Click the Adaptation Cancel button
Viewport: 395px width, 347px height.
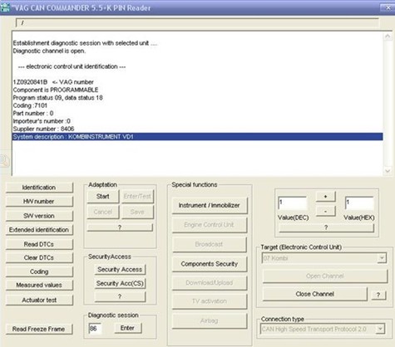coord(103,212)
